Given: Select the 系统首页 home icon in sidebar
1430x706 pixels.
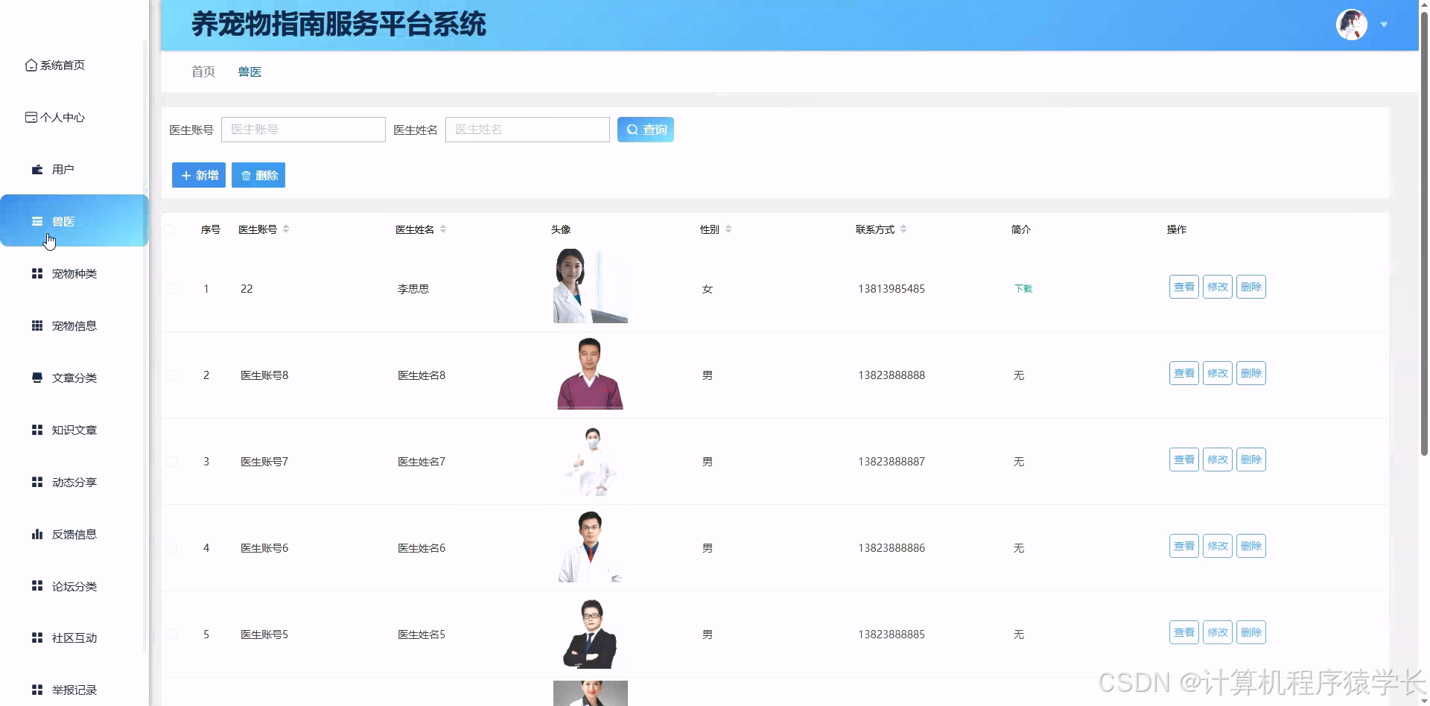Looking at the screenshot, I should point(30,65).
